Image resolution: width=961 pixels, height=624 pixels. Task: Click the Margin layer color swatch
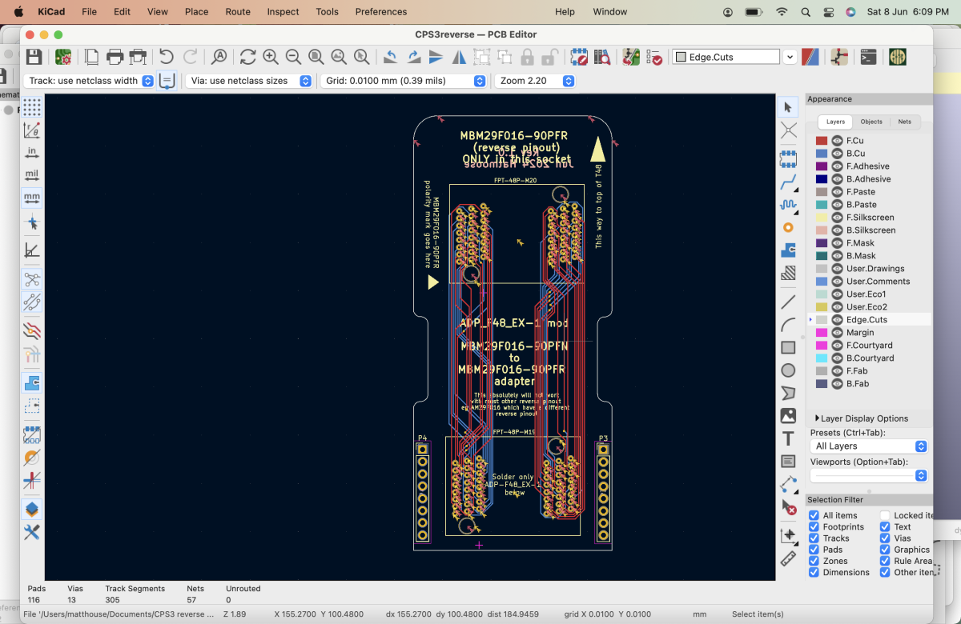point(822,333)
